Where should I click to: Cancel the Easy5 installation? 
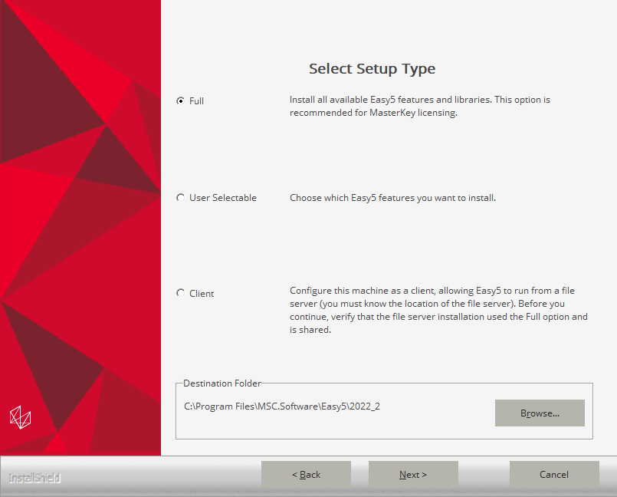coord(554,475)
